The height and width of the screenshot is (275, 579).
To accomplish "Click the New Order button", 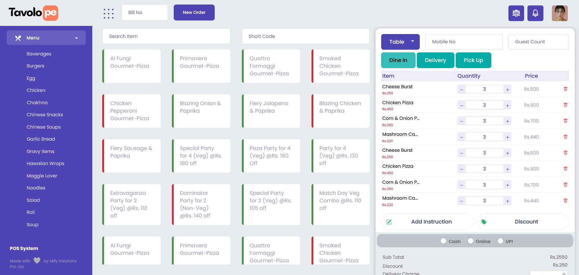I will [x=194, y=13].
